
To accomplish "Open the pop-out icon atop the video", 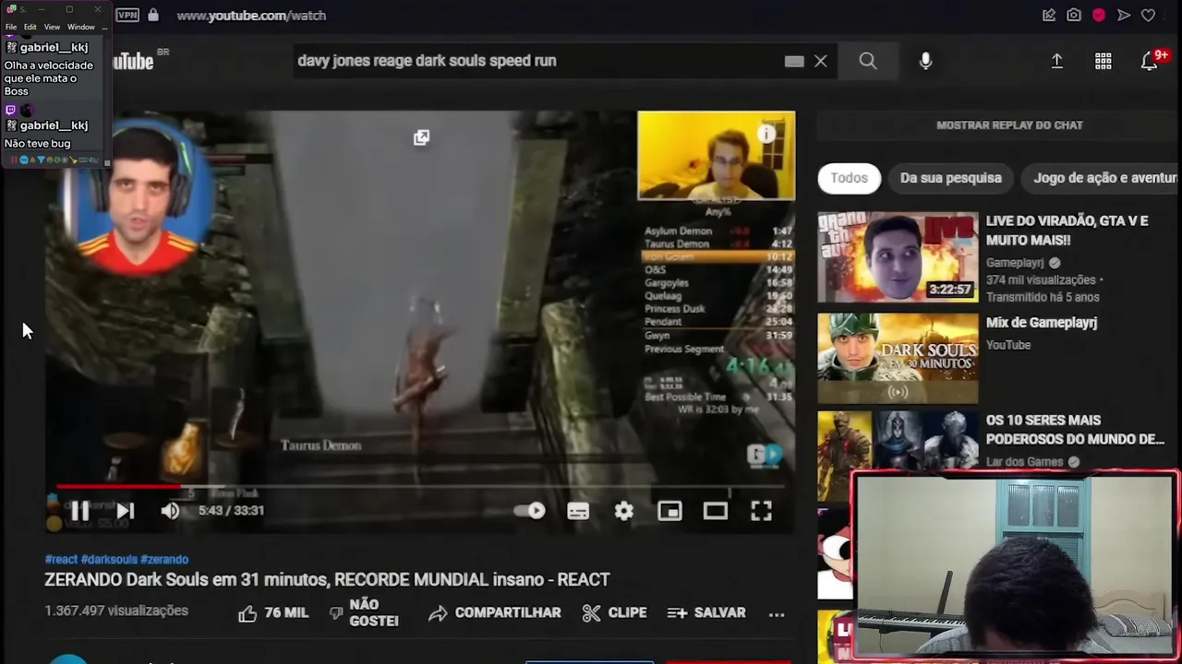I will point(421,137).
